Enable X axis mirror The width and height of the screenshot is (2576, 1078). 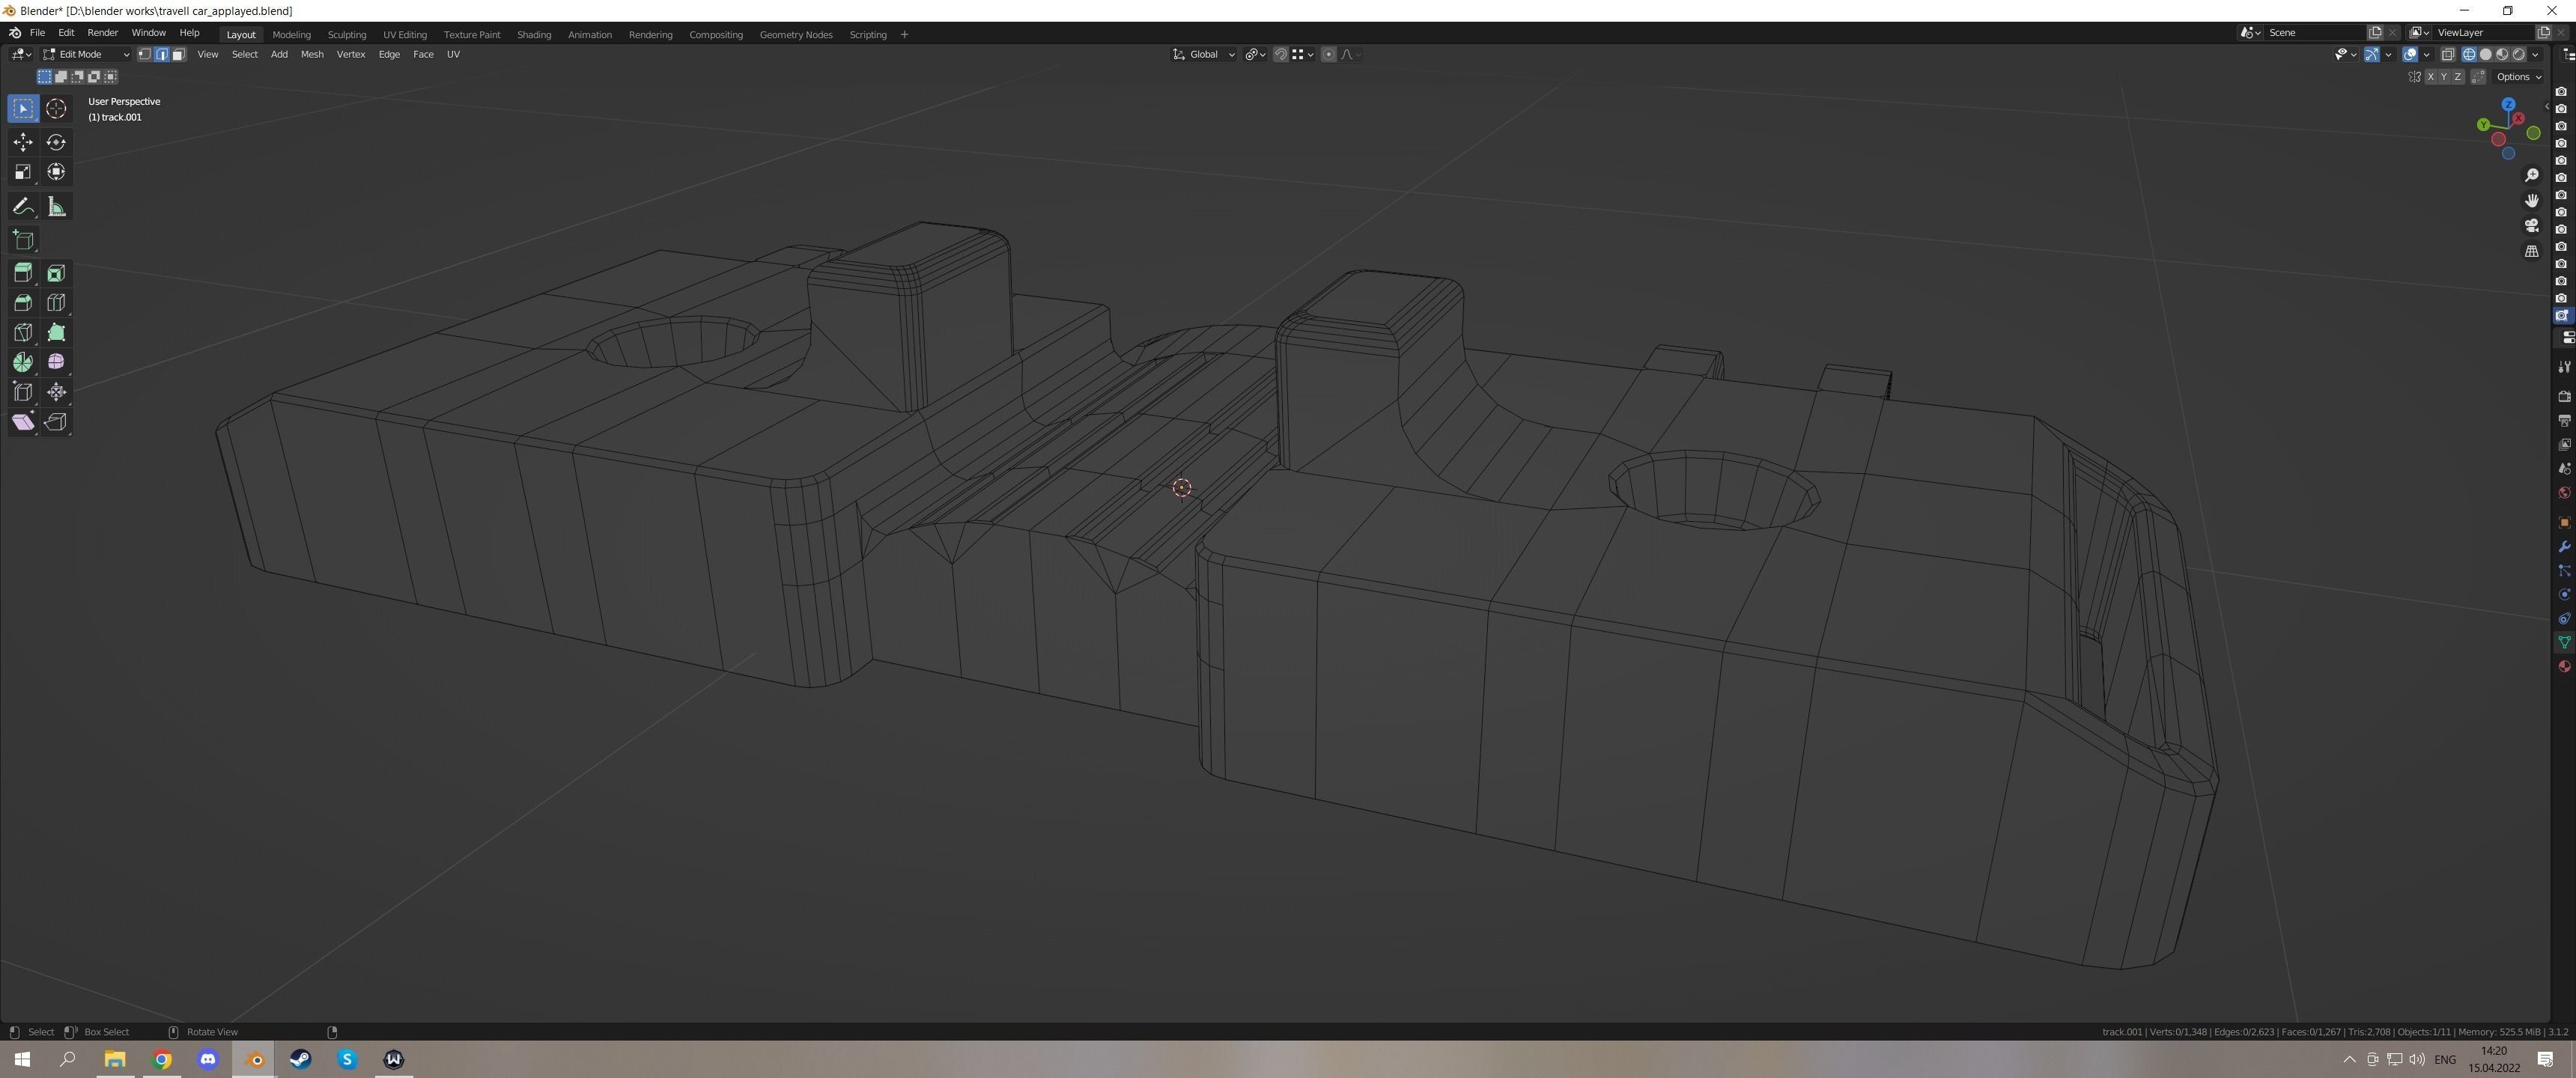2430,77
